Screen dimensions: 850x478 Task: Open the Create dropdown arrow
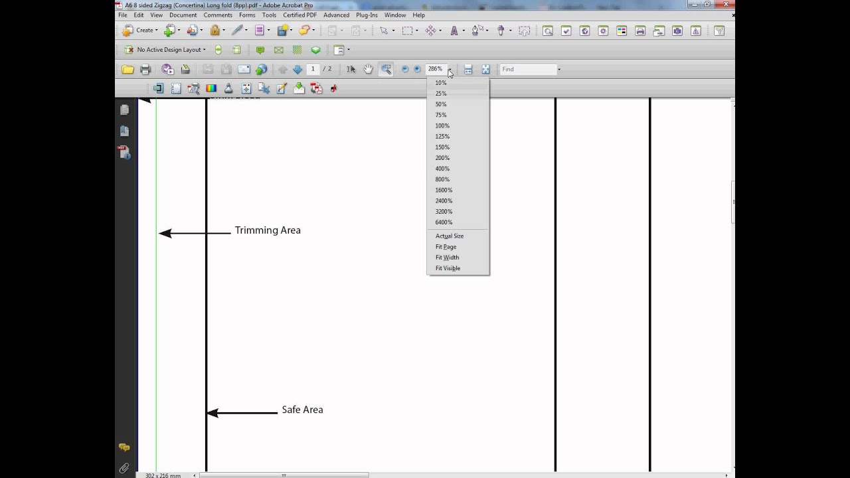(x=157, y=31)
